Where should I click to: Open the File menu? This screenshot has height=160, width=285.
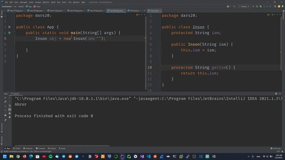(7, 2)
